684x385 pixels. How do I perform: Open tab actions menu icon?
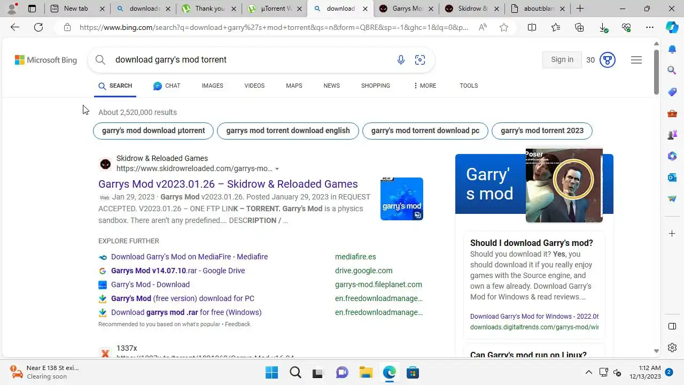pos(32,9)
